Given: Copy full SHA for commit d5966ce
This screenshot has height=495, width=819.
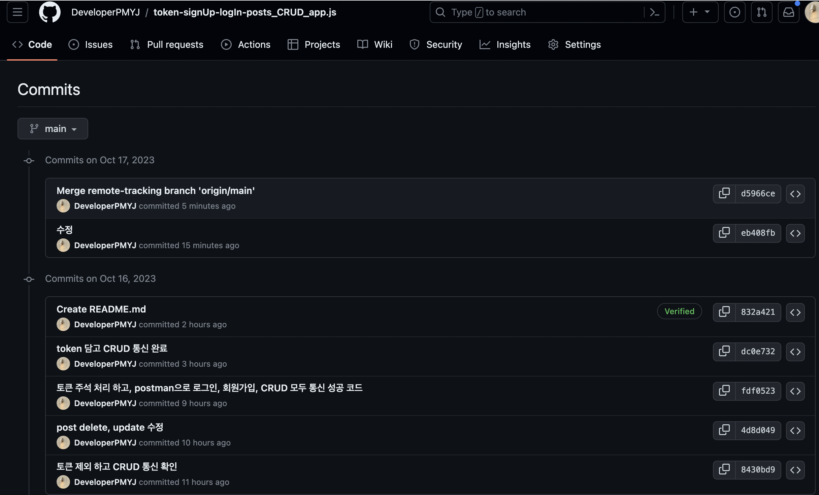Looking at the screenshot, I should tap(724, 194).
